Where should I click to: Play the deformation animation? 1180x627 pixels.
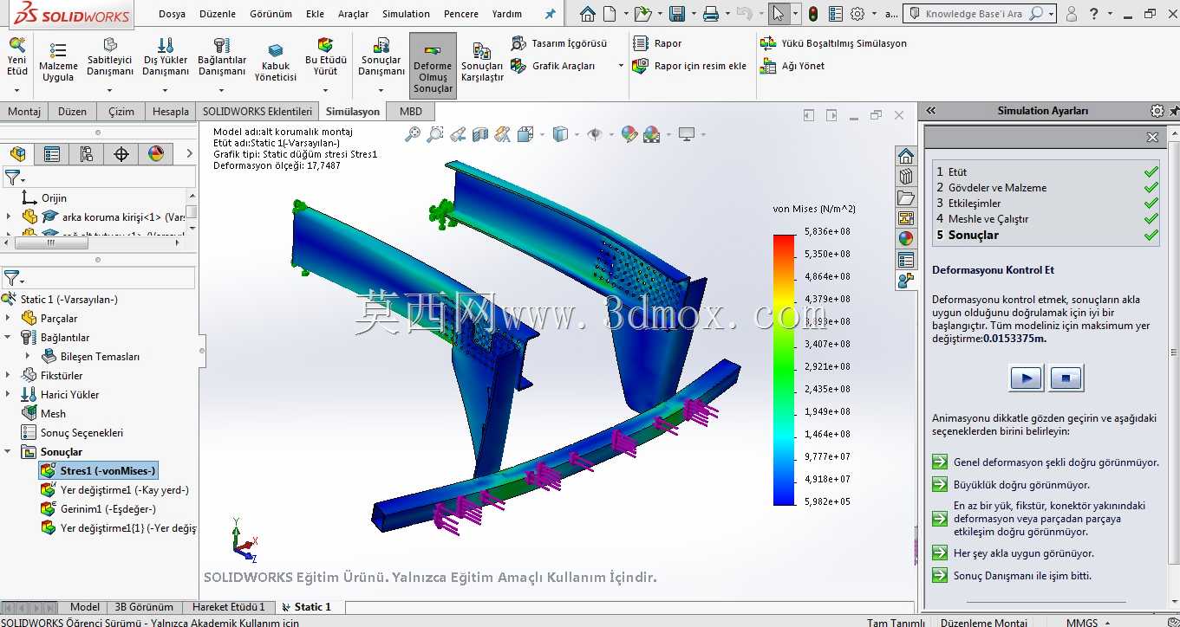pos(1027,378)
